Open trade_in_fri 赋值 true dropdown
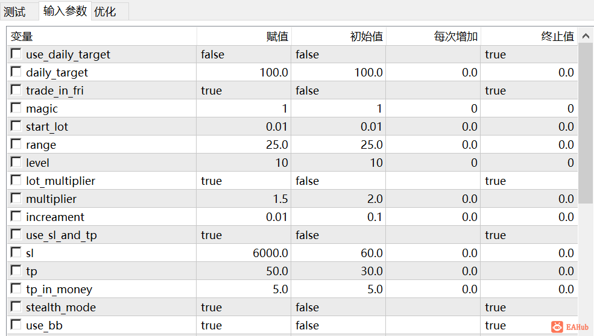The height and width of the screenshot is (336, 594). click(244, 90)
